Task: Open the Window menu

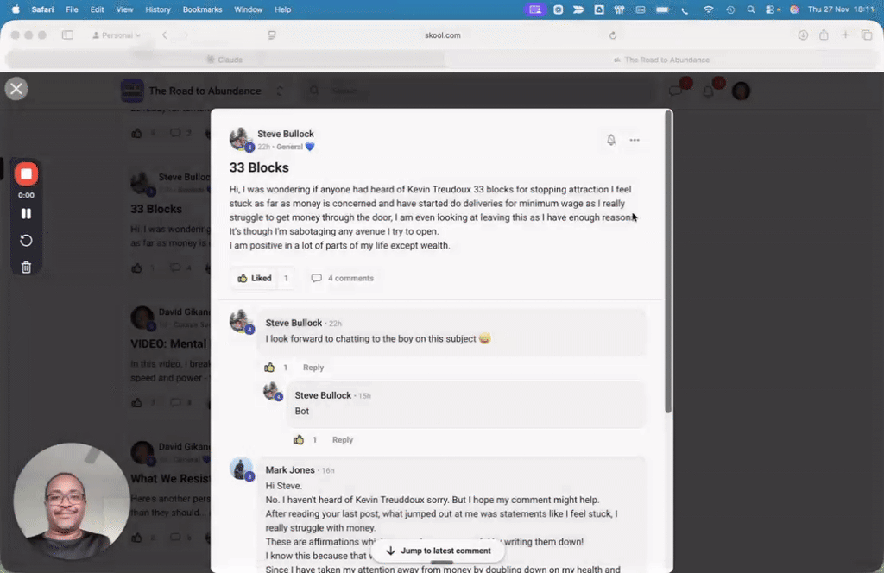Action: [x=248, y=9]
